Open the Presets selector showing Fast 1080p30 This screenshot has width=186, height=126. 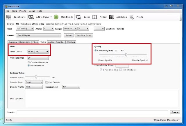[x=39, y=35]
